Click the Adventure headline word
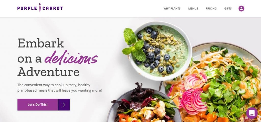 click(x=48, y=72)
